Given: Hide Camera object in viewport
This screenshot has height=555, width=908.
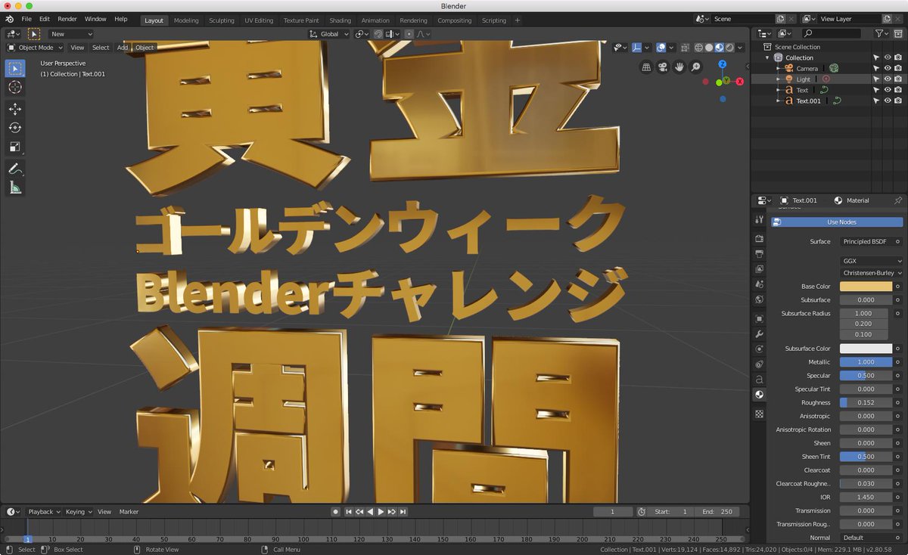Looking at the screenshot, I should pos(888,68).
